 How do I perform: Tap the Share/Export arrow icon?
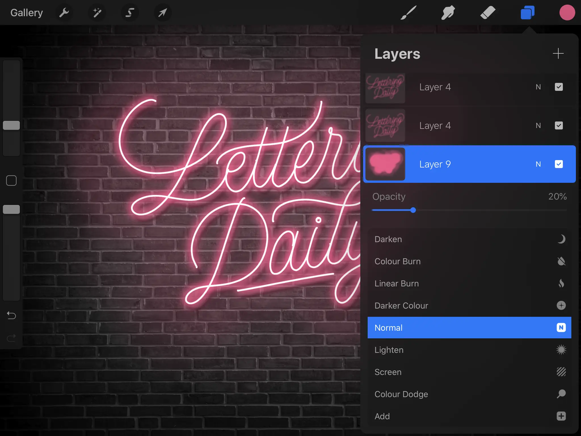click(162, 12)
